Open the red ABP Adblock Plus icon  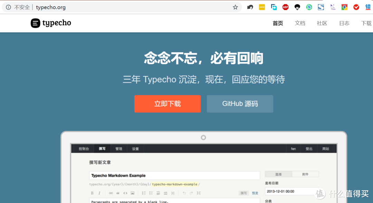pos(286,7)
